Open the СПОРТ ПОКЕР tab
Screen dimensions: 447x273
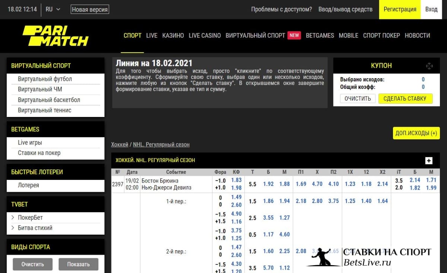[x=381, y=35]
